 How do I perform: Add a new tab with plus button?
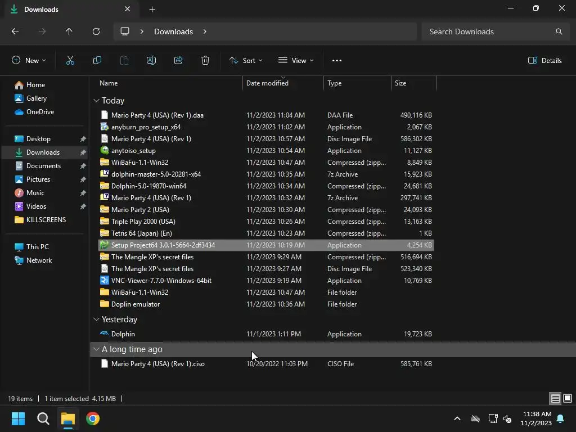pos(152,10)
